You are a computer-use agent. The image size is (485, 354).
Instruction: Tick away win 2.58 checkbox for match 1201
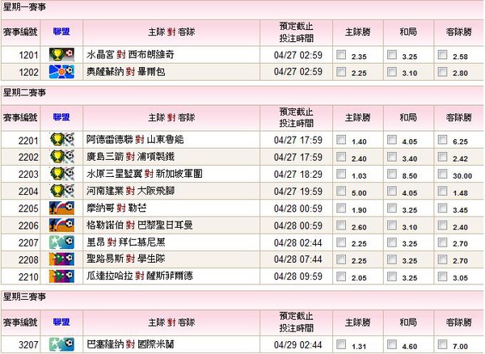(443, 55)
